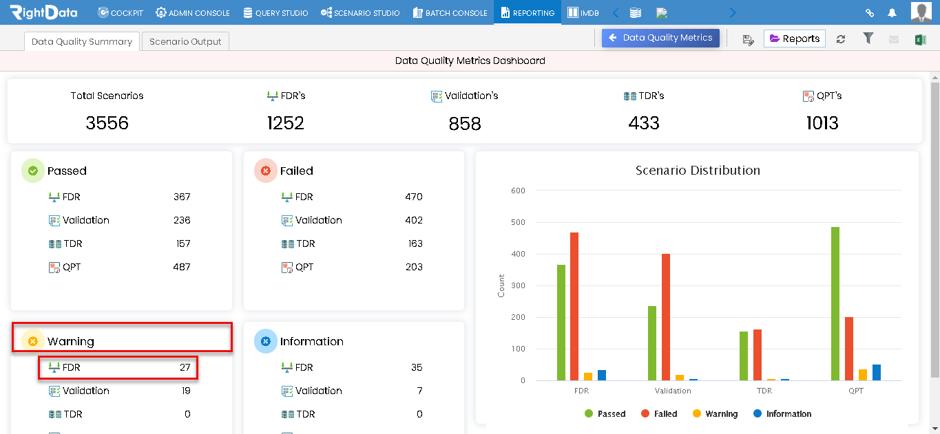The image size is (940, 434).
Task: Click the database stack icon in the top bar
Action: (x=636, y=12)
